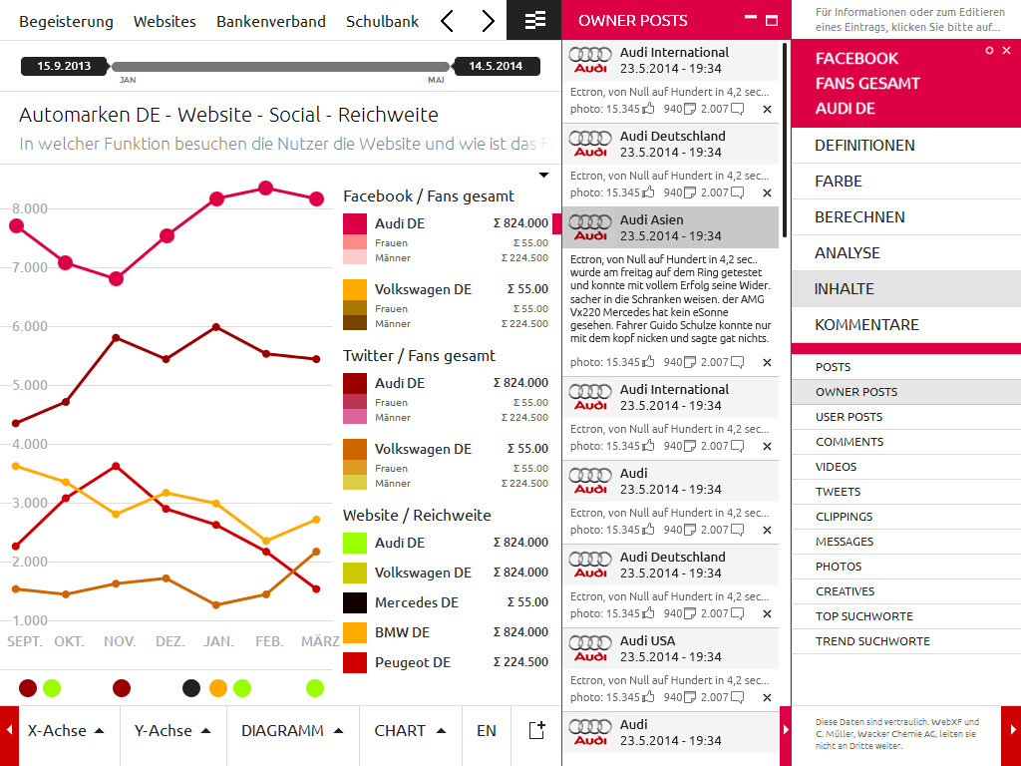
Task: Minimize the Owner Posts panel
Action: pos(751,18)
